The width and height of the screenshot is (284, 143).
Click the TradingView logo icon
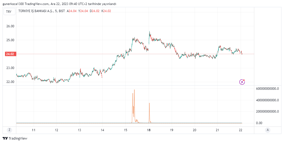tap(5, 138)
